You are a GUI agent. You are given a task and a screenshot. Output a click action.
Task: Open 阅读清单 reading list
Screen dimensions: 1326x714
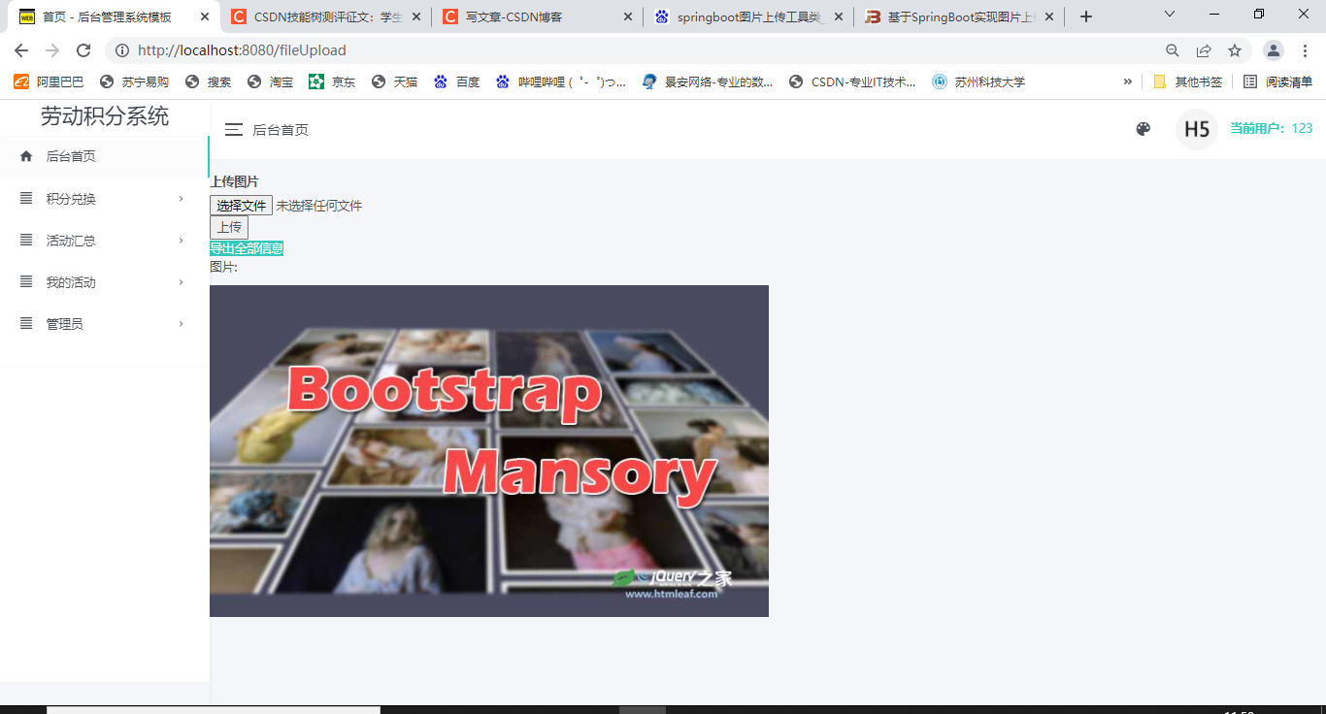pyautogui.click(x=1277, y=81)
